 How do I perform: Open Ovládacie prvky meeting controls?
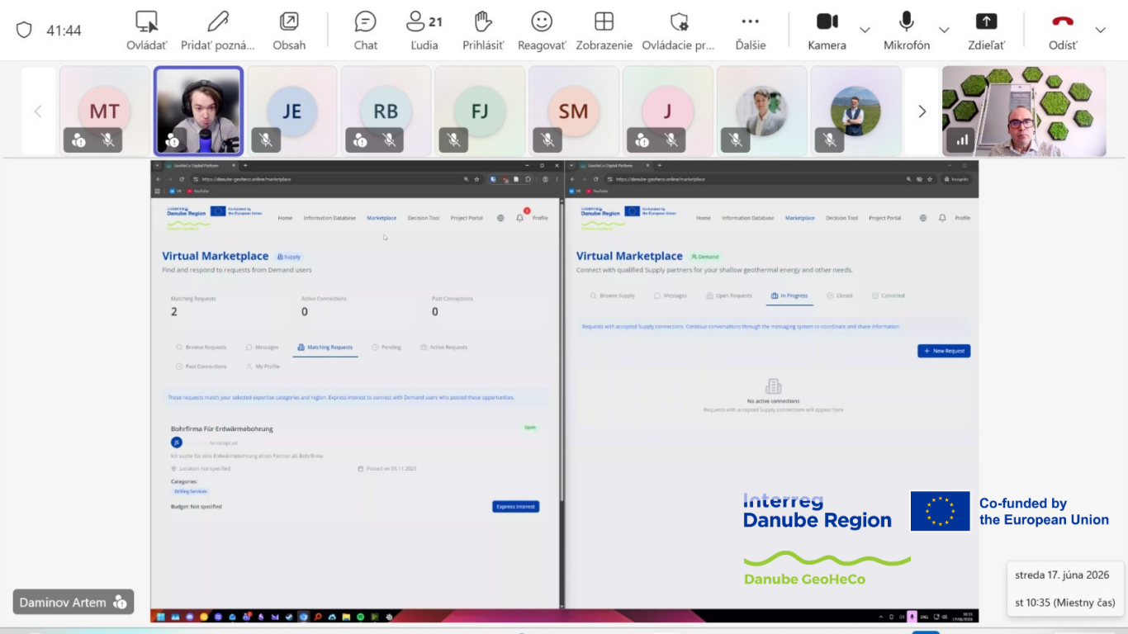coord(679,31)
